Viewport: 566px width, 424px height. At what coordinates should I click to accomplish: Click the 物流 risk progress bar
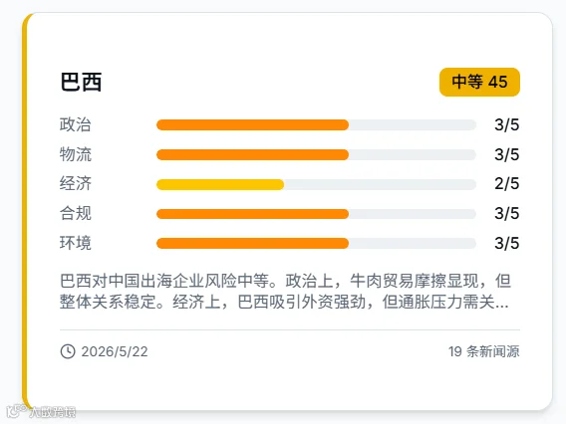[x=316, y=154]
